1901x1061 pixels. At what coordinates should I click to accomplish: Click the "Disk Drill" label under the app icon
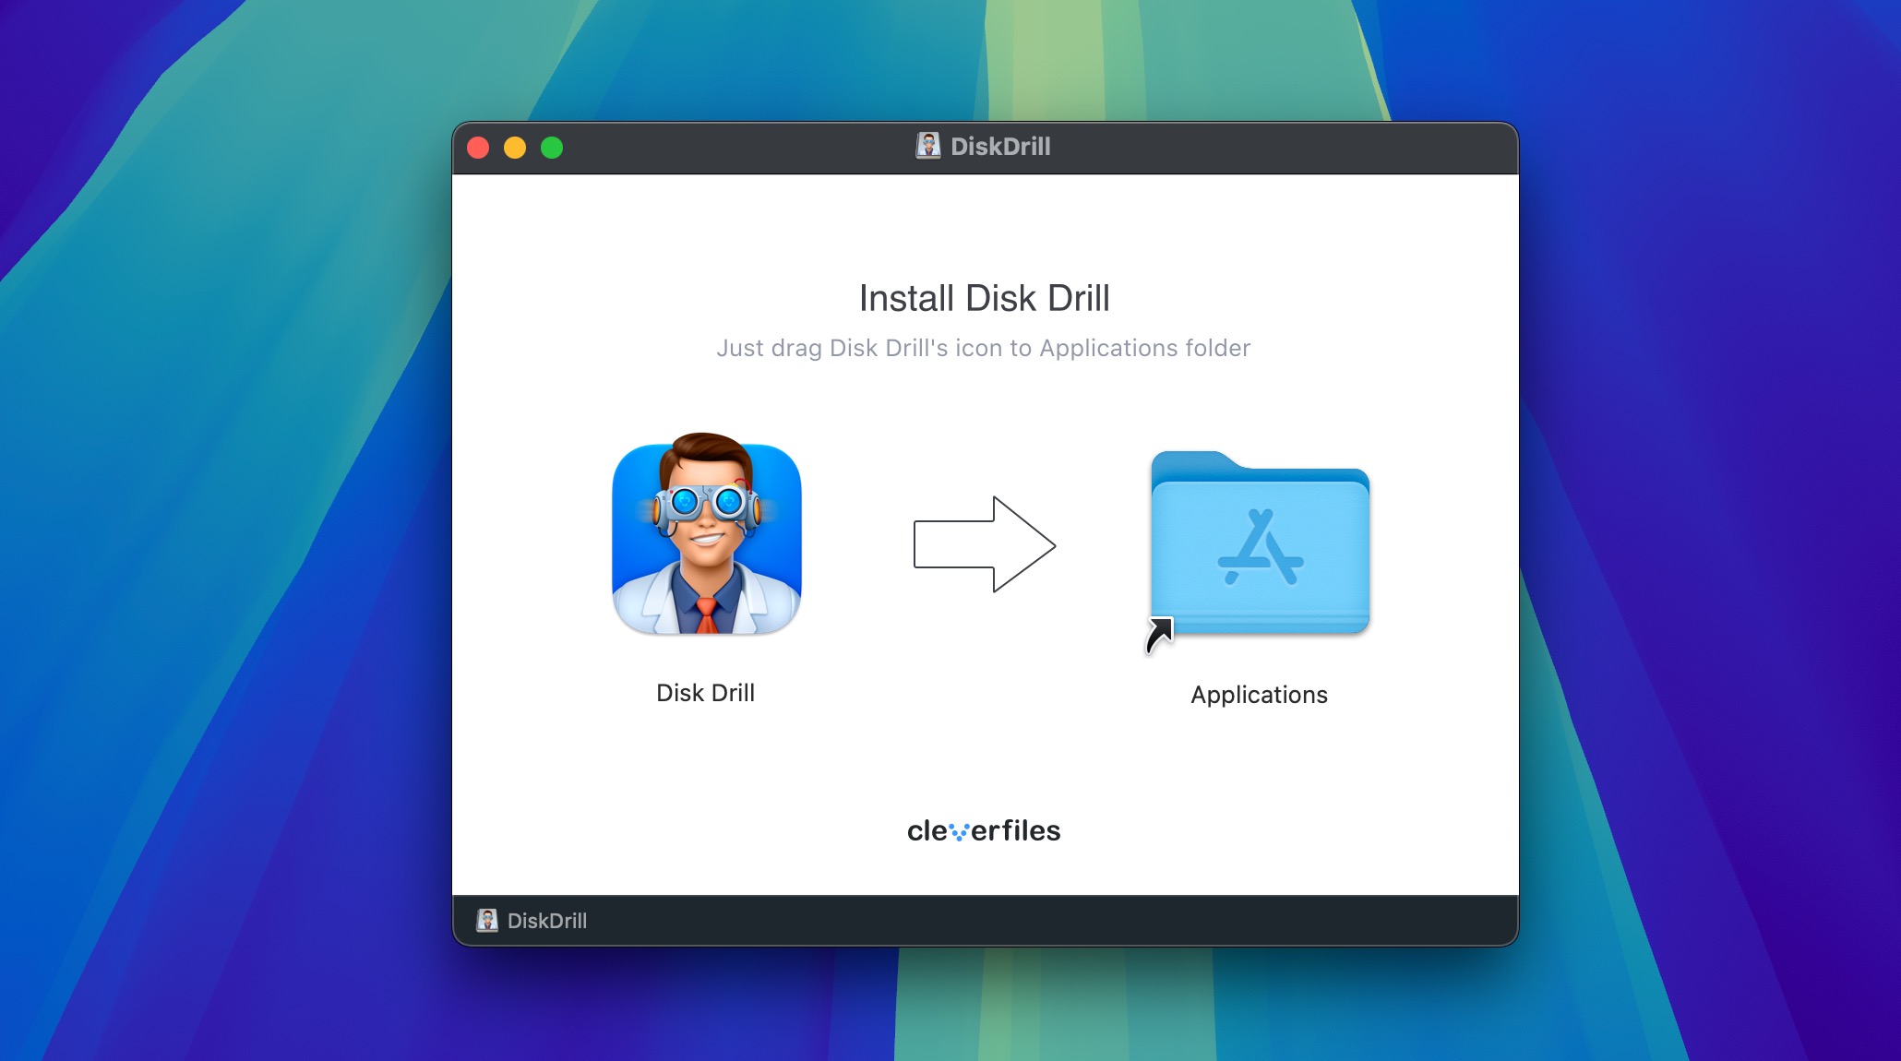[x=705, y=693]
